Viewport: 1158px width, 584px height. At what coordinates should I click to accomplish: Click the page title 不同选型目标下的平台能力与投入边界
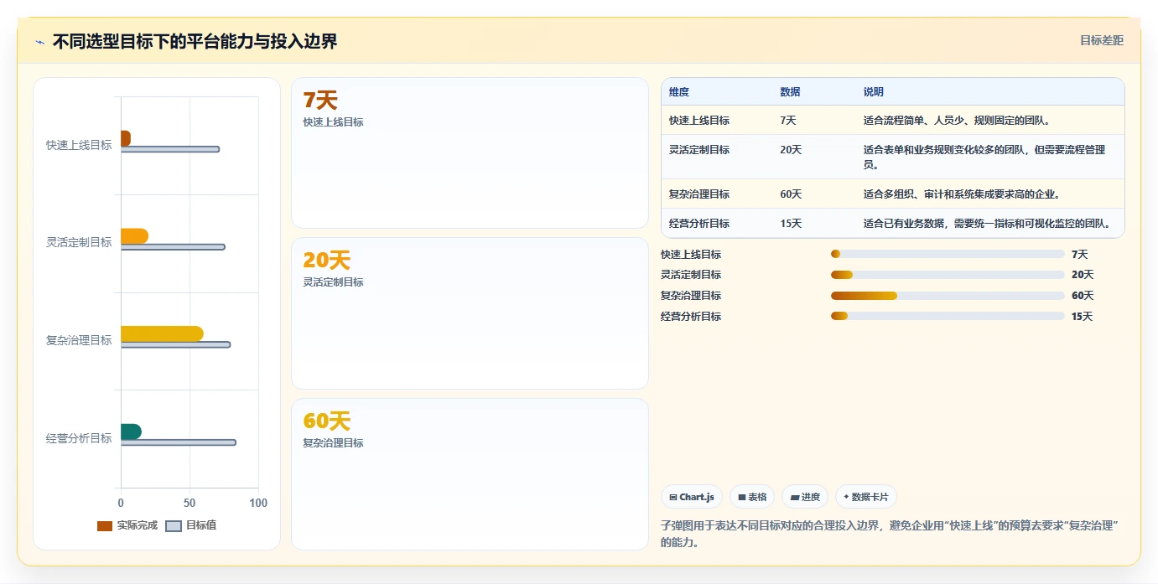point(195,41)
